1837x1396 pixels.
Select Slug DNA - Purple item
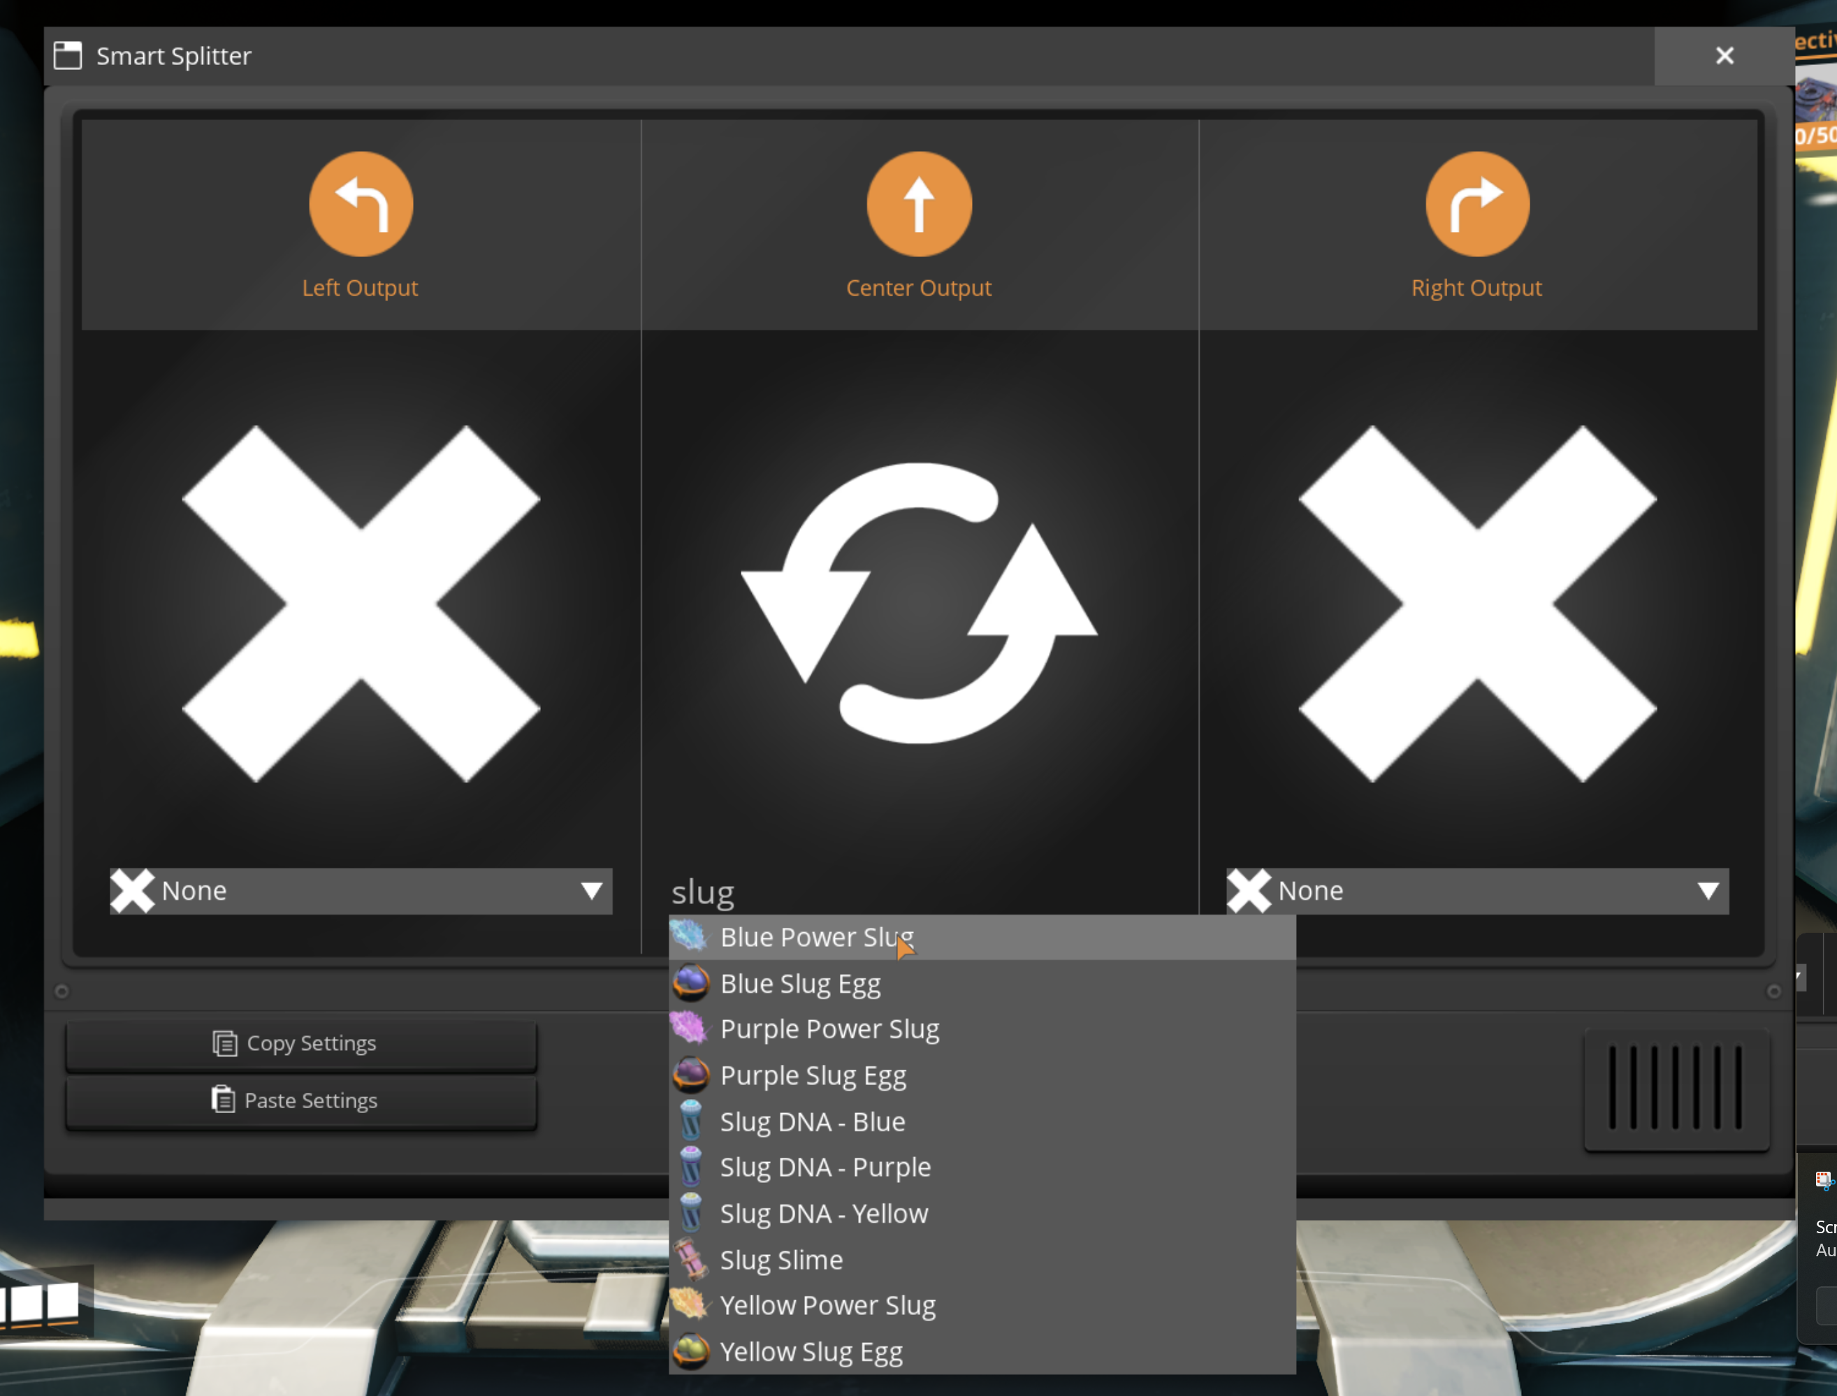tap(825, 1168)
